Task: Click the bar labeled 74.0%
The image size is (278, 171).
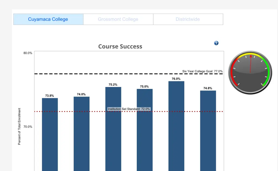Action: tap(82, 134)
